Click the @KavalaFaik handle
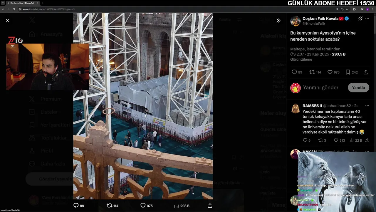This screenshot has width=376, height=212. [314, 24]
